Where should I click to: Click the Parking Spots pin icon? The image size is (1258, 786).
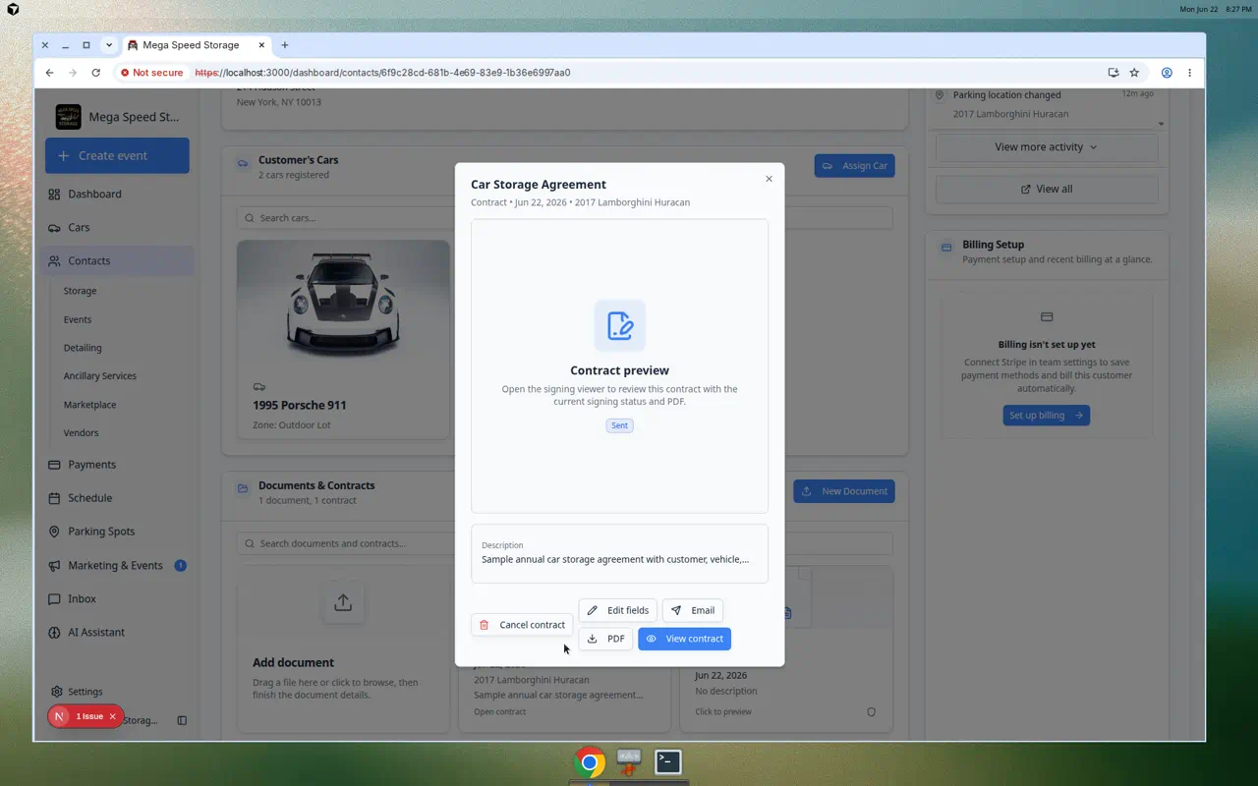click(54, 532)
